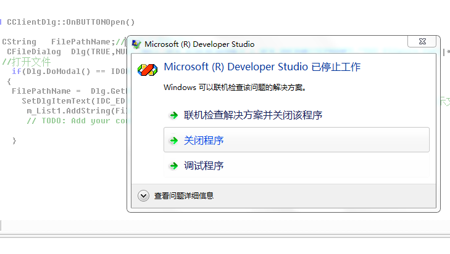The image size is (450, 254).
Task: Click the 查看问题详细信息 label
Action: coord(184,196)
